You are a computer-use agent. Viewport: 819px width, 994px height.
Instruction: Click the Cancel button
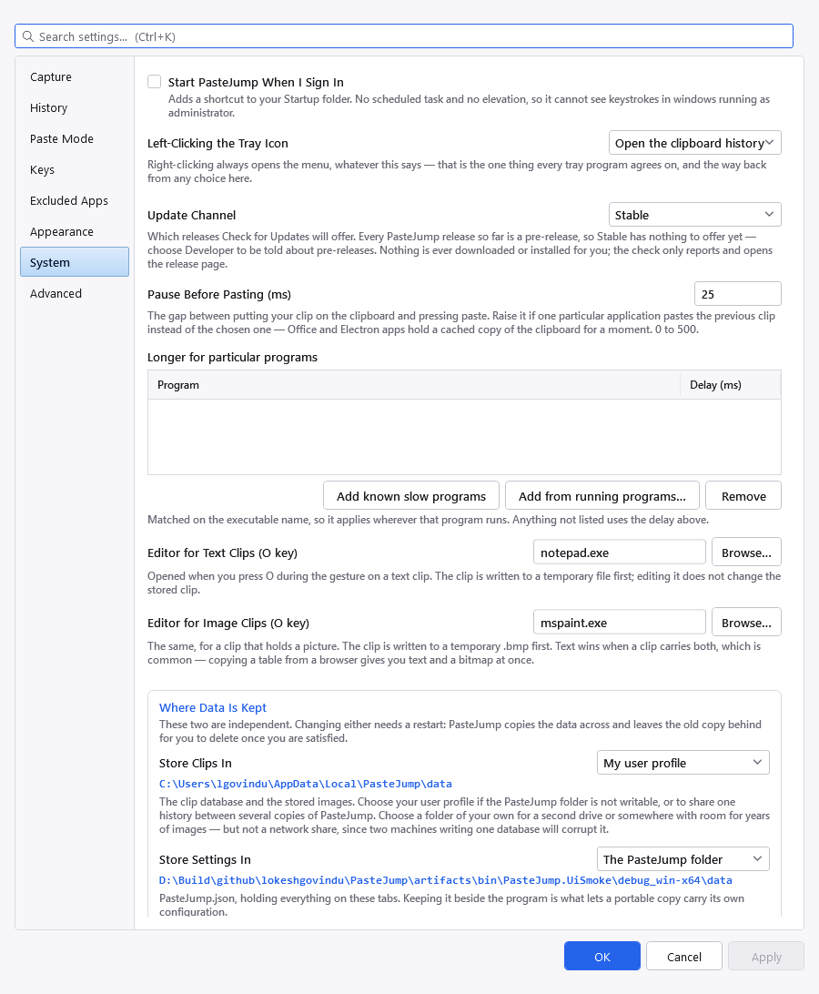point(684,956)
